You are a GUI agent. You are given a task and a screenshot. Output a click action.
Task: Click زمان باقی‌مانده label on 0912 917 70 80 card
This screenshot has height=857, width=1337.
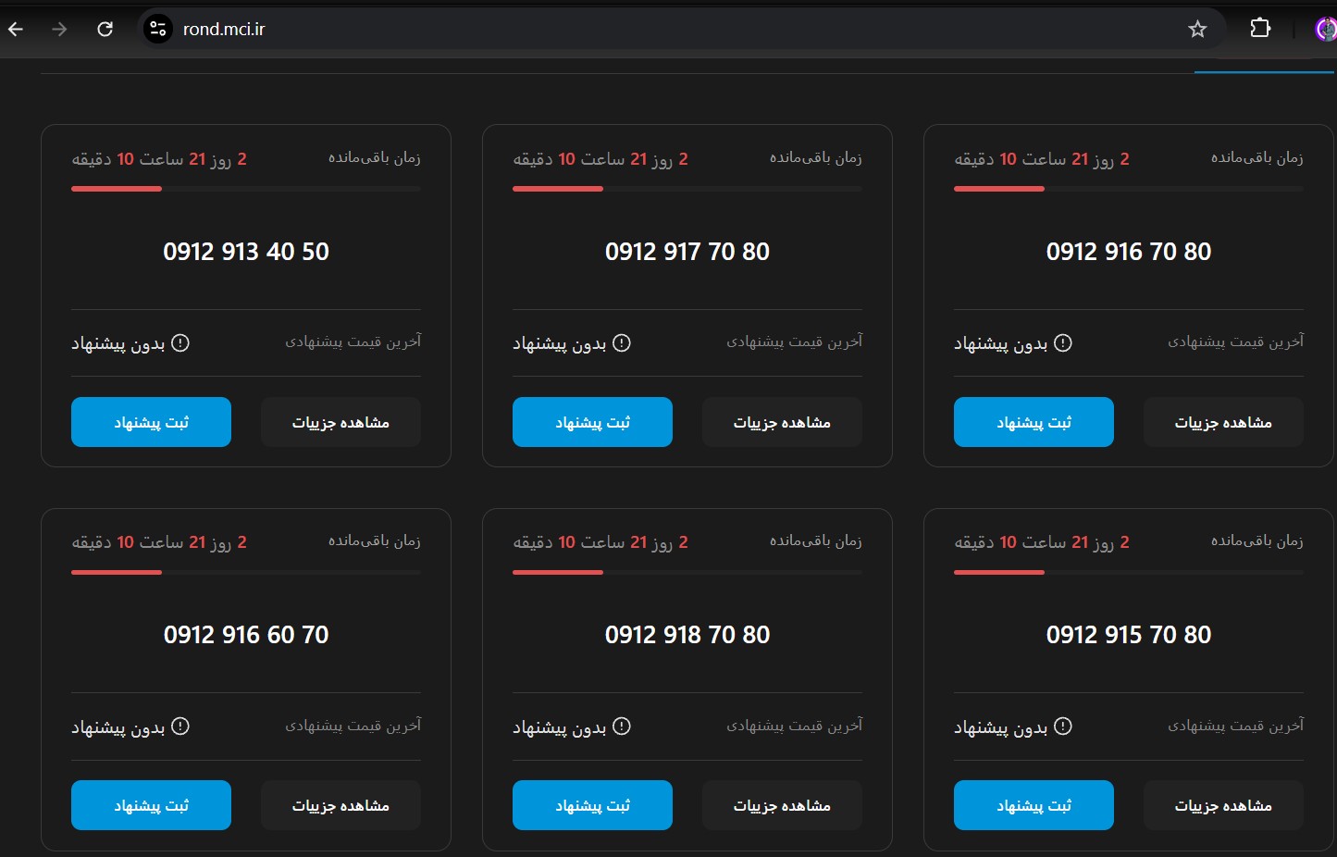tap(815, 158)
